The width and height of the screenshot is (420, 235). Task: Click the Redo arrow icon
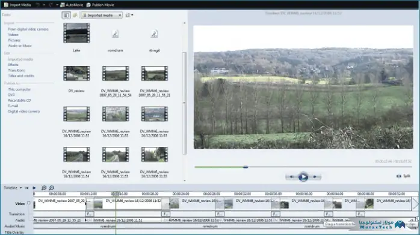(51, 5)
